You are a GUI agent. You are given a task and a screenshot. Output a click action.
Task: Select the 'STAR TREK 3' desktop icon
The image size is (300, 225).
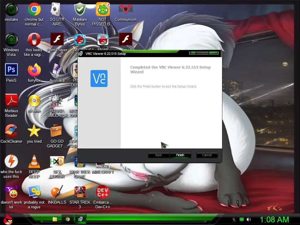pos(80,192)
